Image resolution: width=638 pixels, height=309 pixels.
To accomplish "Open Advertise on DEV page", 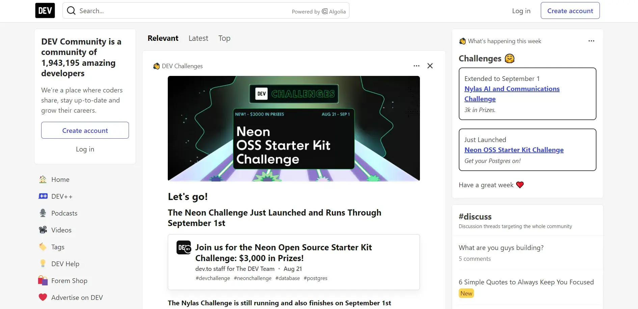I will coord(85,298).
